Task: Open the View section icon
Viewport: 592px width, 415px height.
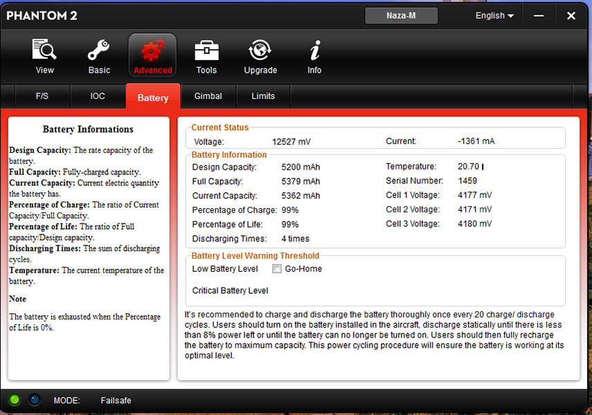Action: [44, 49]
